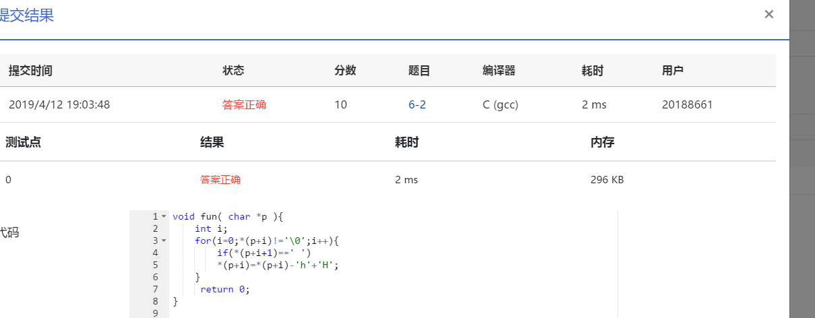Click the 分数 column header
This screenshot has width=815, height=318.
(345, 70)
